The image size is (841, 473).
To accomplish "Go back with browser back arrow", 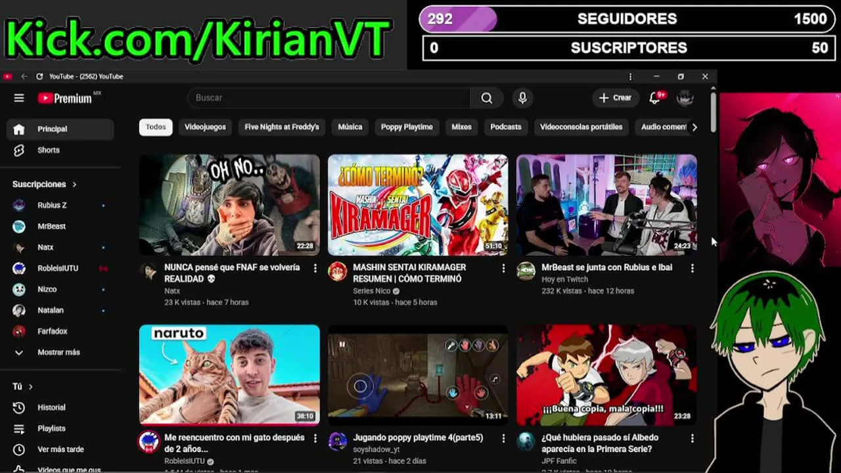I will point(24,76).
